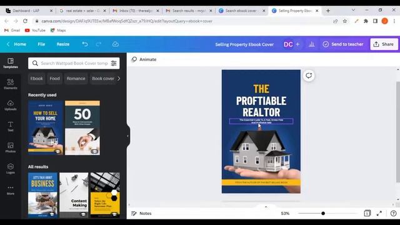This screenshot has width=400, height=225.
Task: Select the Content Making template thumbnail
Action: click(x=74, y=195)
